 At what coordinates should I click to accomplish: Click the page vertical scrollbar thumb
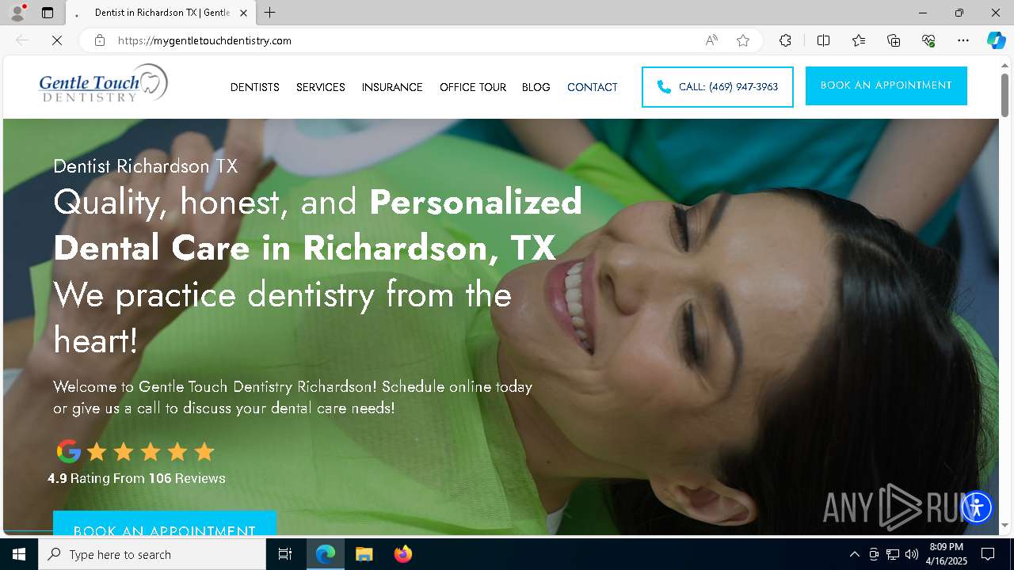1005,95
